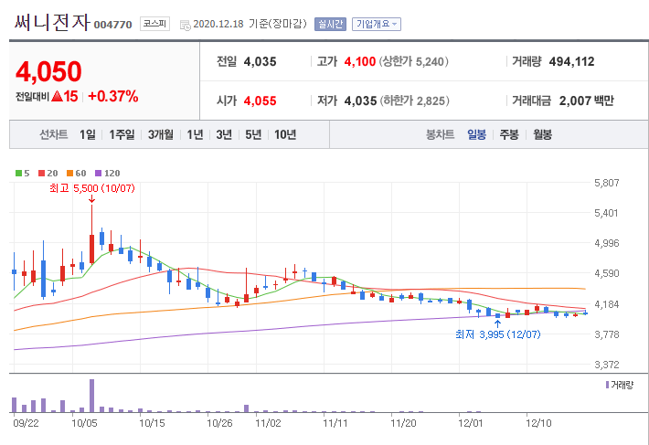649x445 pixels.
Task: Select the 3개월 line chart period
Action: click(x=161, y=134)
